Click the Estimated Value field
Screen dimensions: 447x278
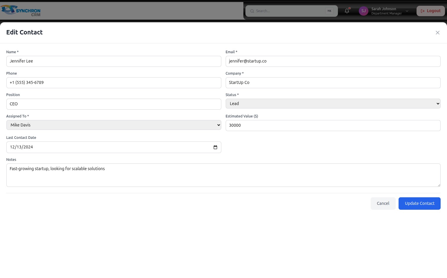click(x=333, y=126)
